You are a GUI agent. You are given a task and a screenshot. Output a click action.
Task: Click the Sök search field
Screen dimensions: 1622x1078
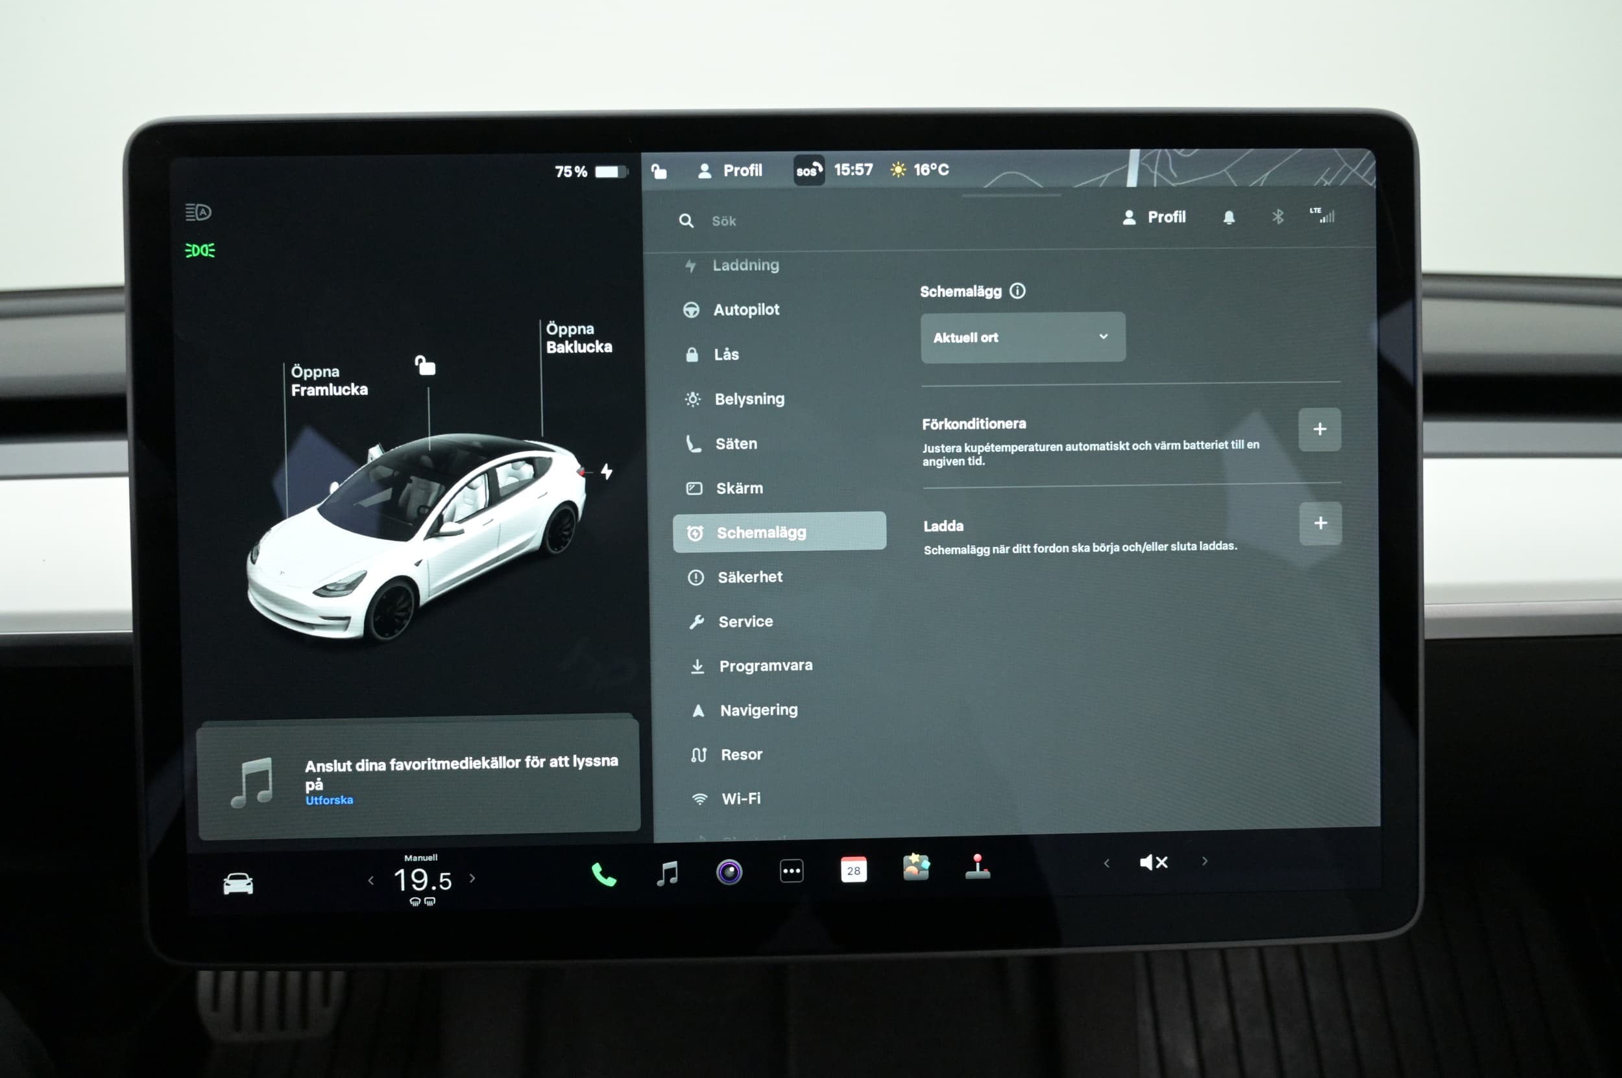pos(724,222)
